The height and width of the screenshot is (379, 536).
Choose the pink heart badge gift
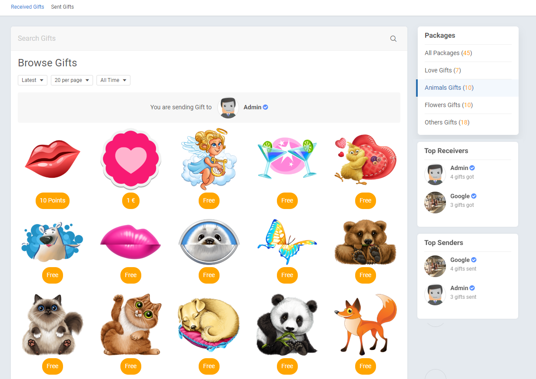(131, 159)
